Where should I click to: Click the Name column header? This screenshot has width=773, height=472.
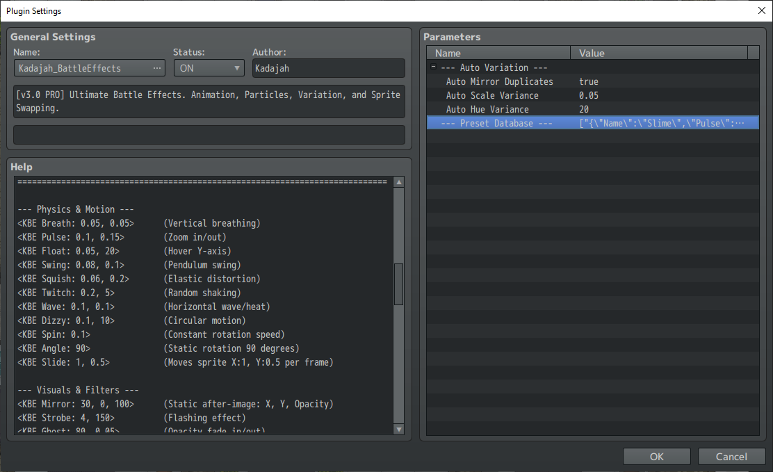pos(498,53)
